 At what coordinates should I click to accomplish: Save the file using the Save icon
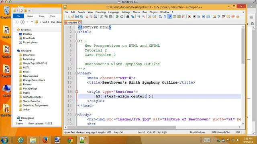pyautogui.click(x=77, y=16)
